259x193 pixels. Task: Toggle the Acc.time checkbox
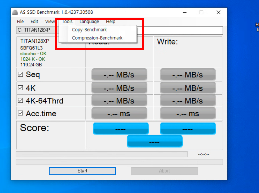click(20, 113)
